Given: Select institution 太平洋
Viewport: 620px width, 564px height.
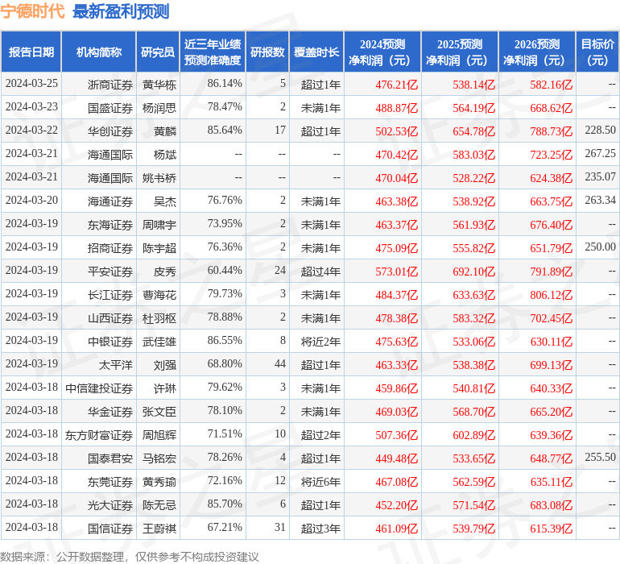Looking at the screenshot, I should click(x=116, y=365).
